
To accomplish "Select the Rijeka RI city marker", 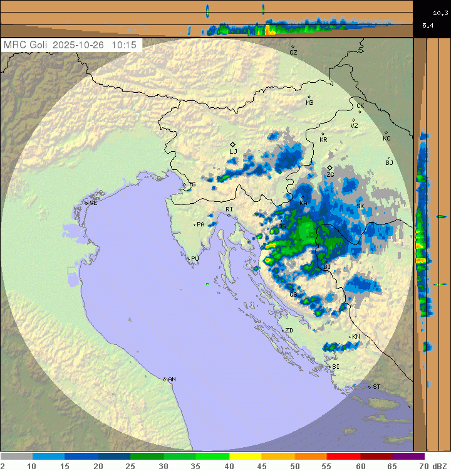I will pos(229,215).
